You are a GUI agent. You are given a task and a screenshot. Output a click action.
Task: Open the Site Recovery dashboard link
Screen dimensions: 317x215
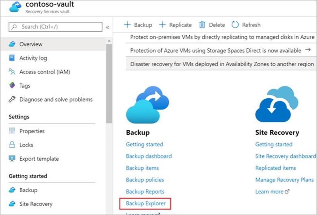(285, 156)
